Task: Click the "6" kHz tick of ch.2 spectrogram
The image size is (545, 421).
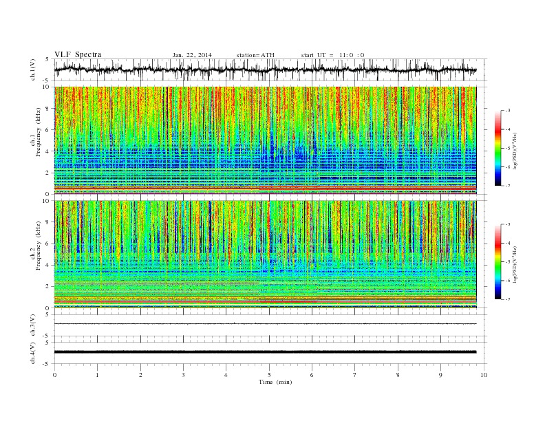Action: [47, 244]
